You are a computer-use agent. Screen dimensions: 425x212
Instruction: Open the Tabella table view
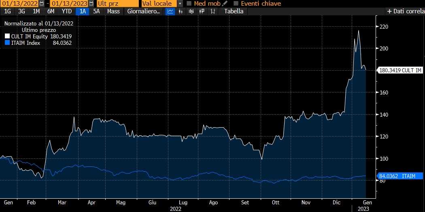[x=234, y=11]
